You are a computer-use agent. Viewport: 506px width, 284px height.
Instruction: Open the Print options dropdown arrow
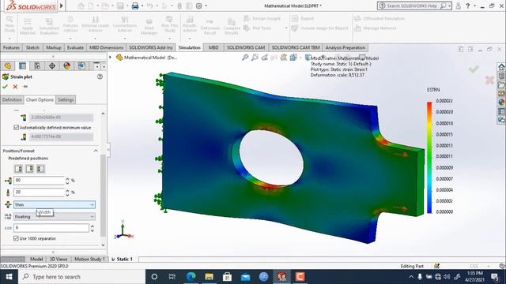coord(142,6)
